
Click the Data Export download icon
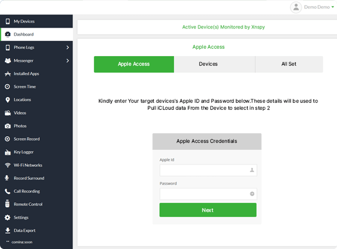(7, 231)
